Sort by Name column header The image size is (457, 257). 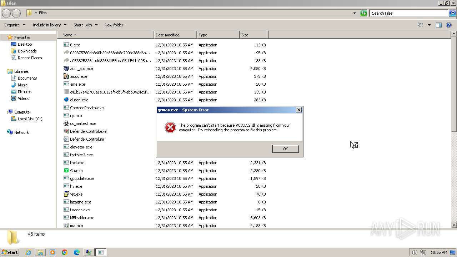click(105, 35)
